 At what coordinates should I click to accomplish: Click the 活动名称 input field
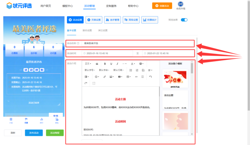pyautogui.click(x=137, y=43)
